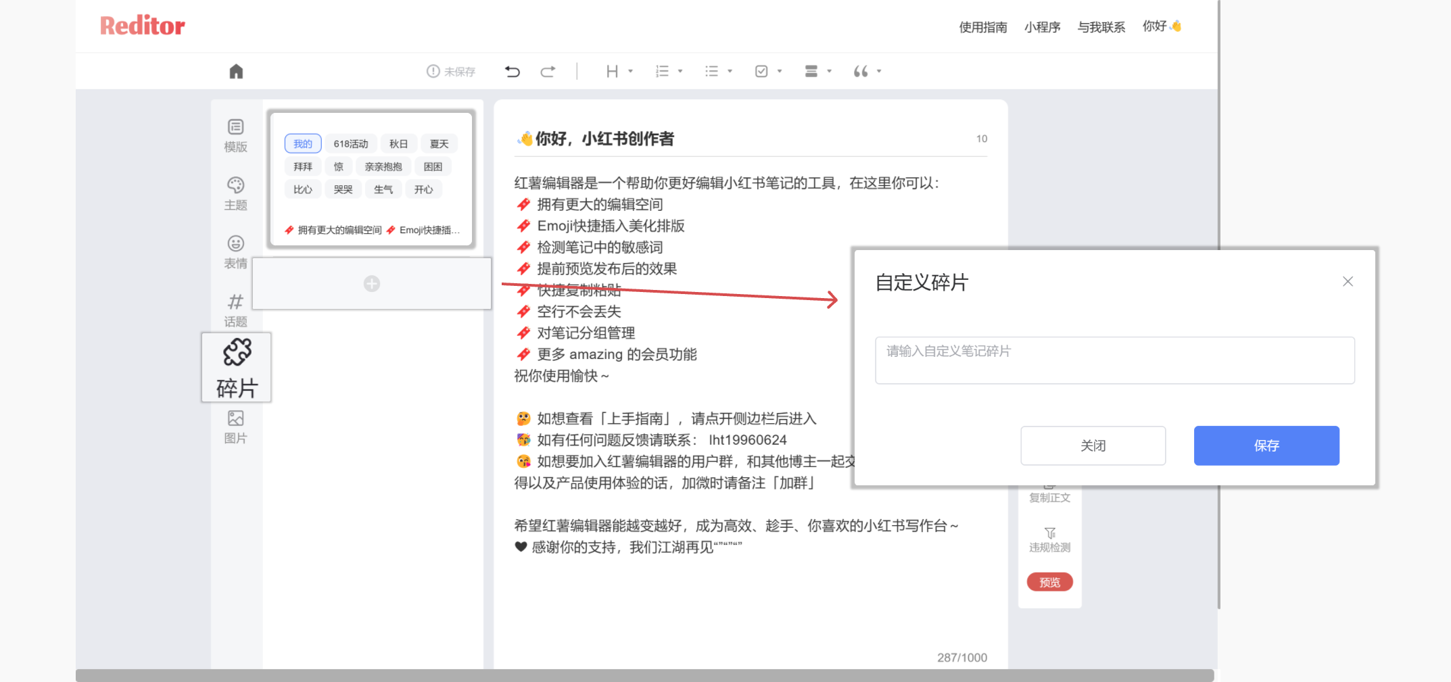Click the undo arrow

point(513,71)
